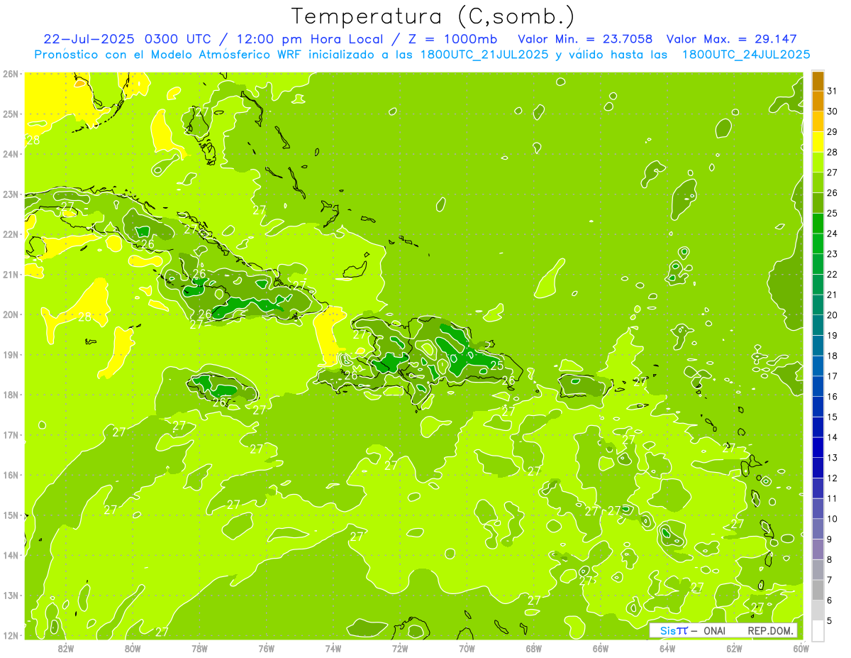
Task: Click the '22N' latitude axis label
Action: pyautogui.click(x=11, y=234)
